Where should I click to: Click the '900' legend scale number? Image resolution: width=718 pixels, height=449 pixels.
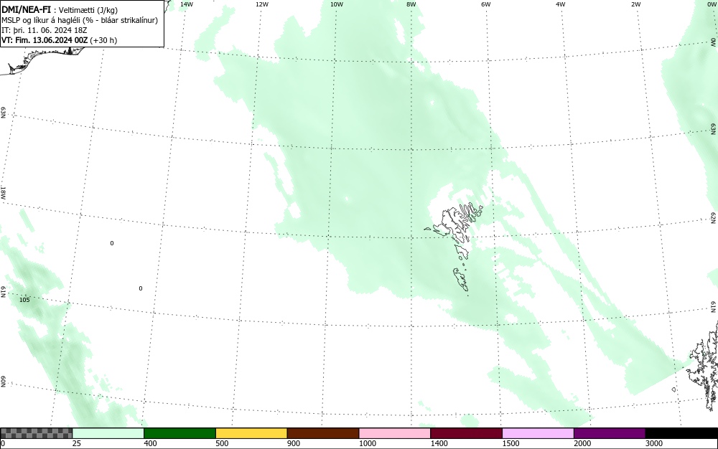pyautogui.click(x=294, y=443)
